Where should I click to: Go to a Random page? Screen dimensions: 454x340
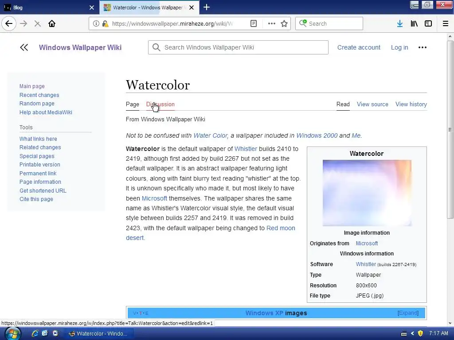37,104
